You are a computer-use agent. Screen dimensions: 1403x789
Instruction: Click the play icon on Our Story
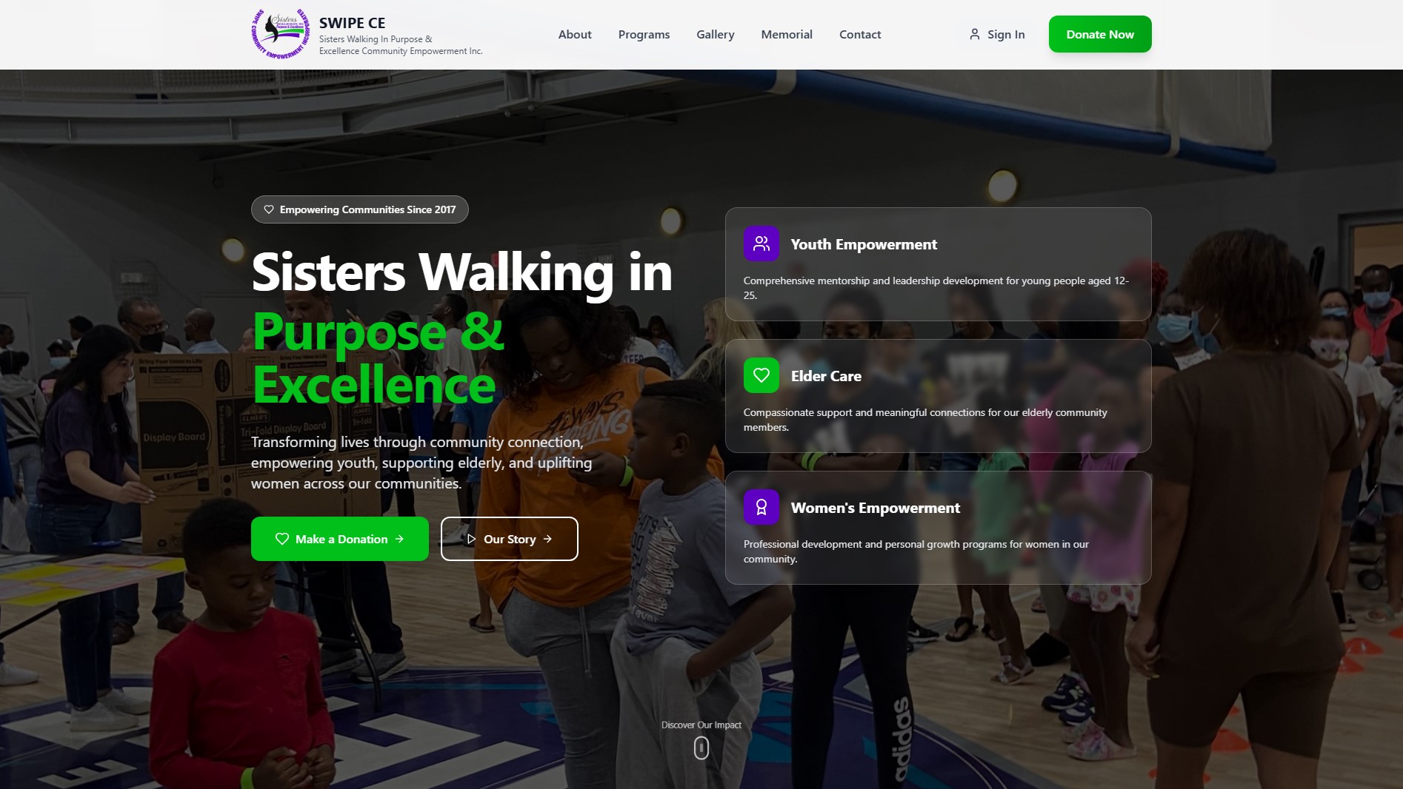(x=471, y=539)
